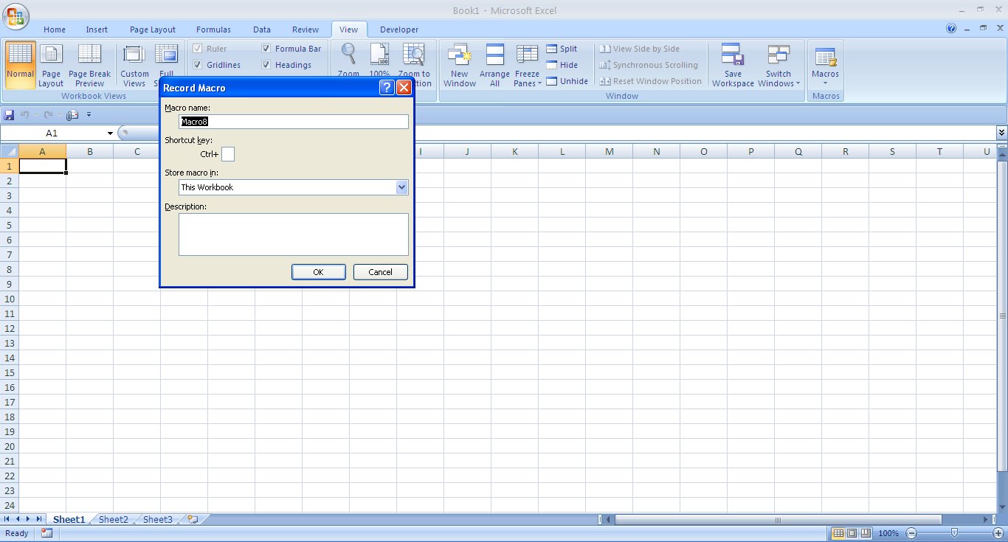Confirm Record Macro with OK
Viewport: 1008px width, 542px height.
(319, 272)
